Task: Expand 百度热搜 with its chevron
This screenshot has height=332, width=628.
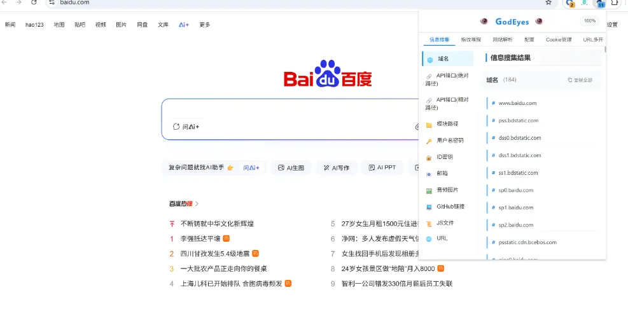Action: 197,204
